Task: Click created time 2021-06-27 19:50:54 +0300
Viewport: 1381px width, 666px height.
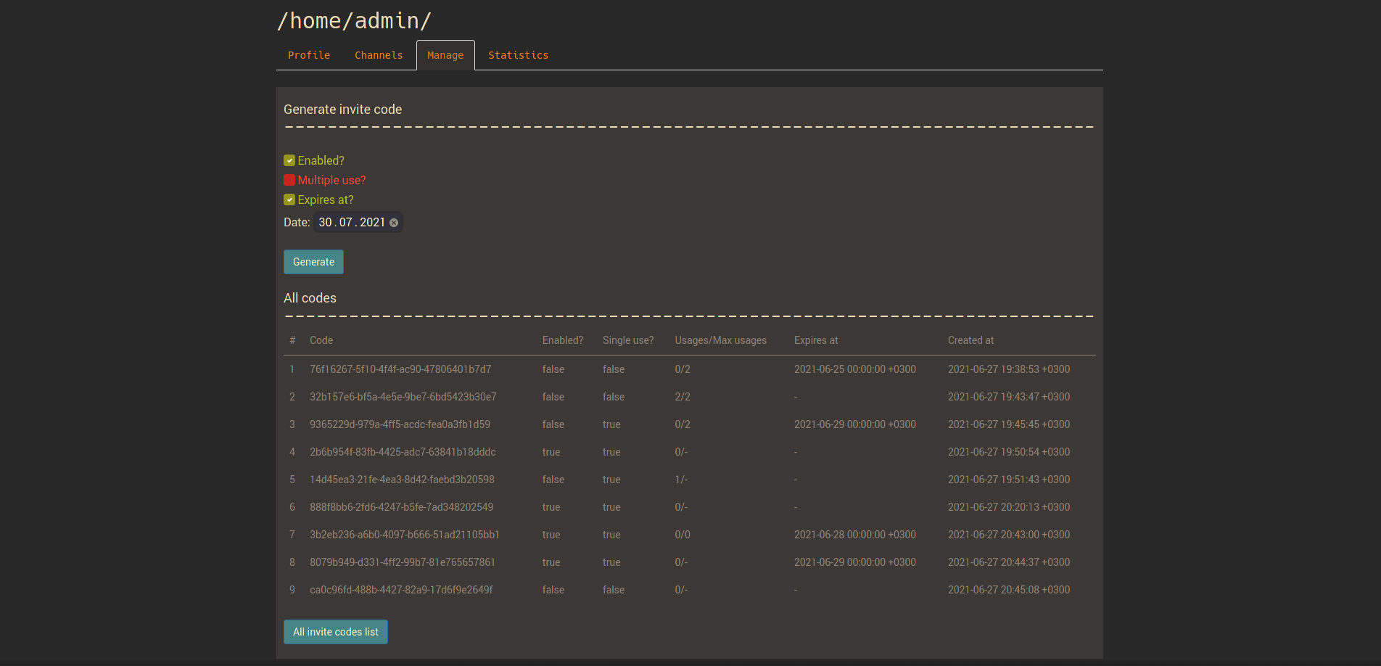Action: point(1009,452)
